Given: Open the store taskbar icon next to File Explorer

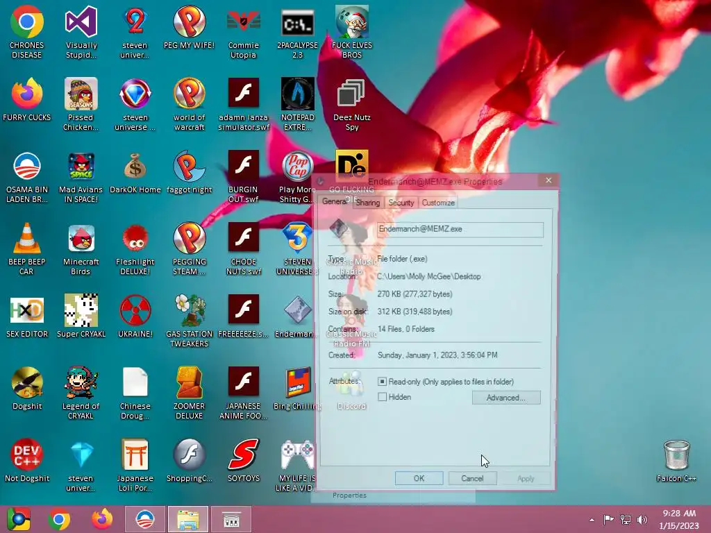Looking at the screenshot, I should (231, 519).
